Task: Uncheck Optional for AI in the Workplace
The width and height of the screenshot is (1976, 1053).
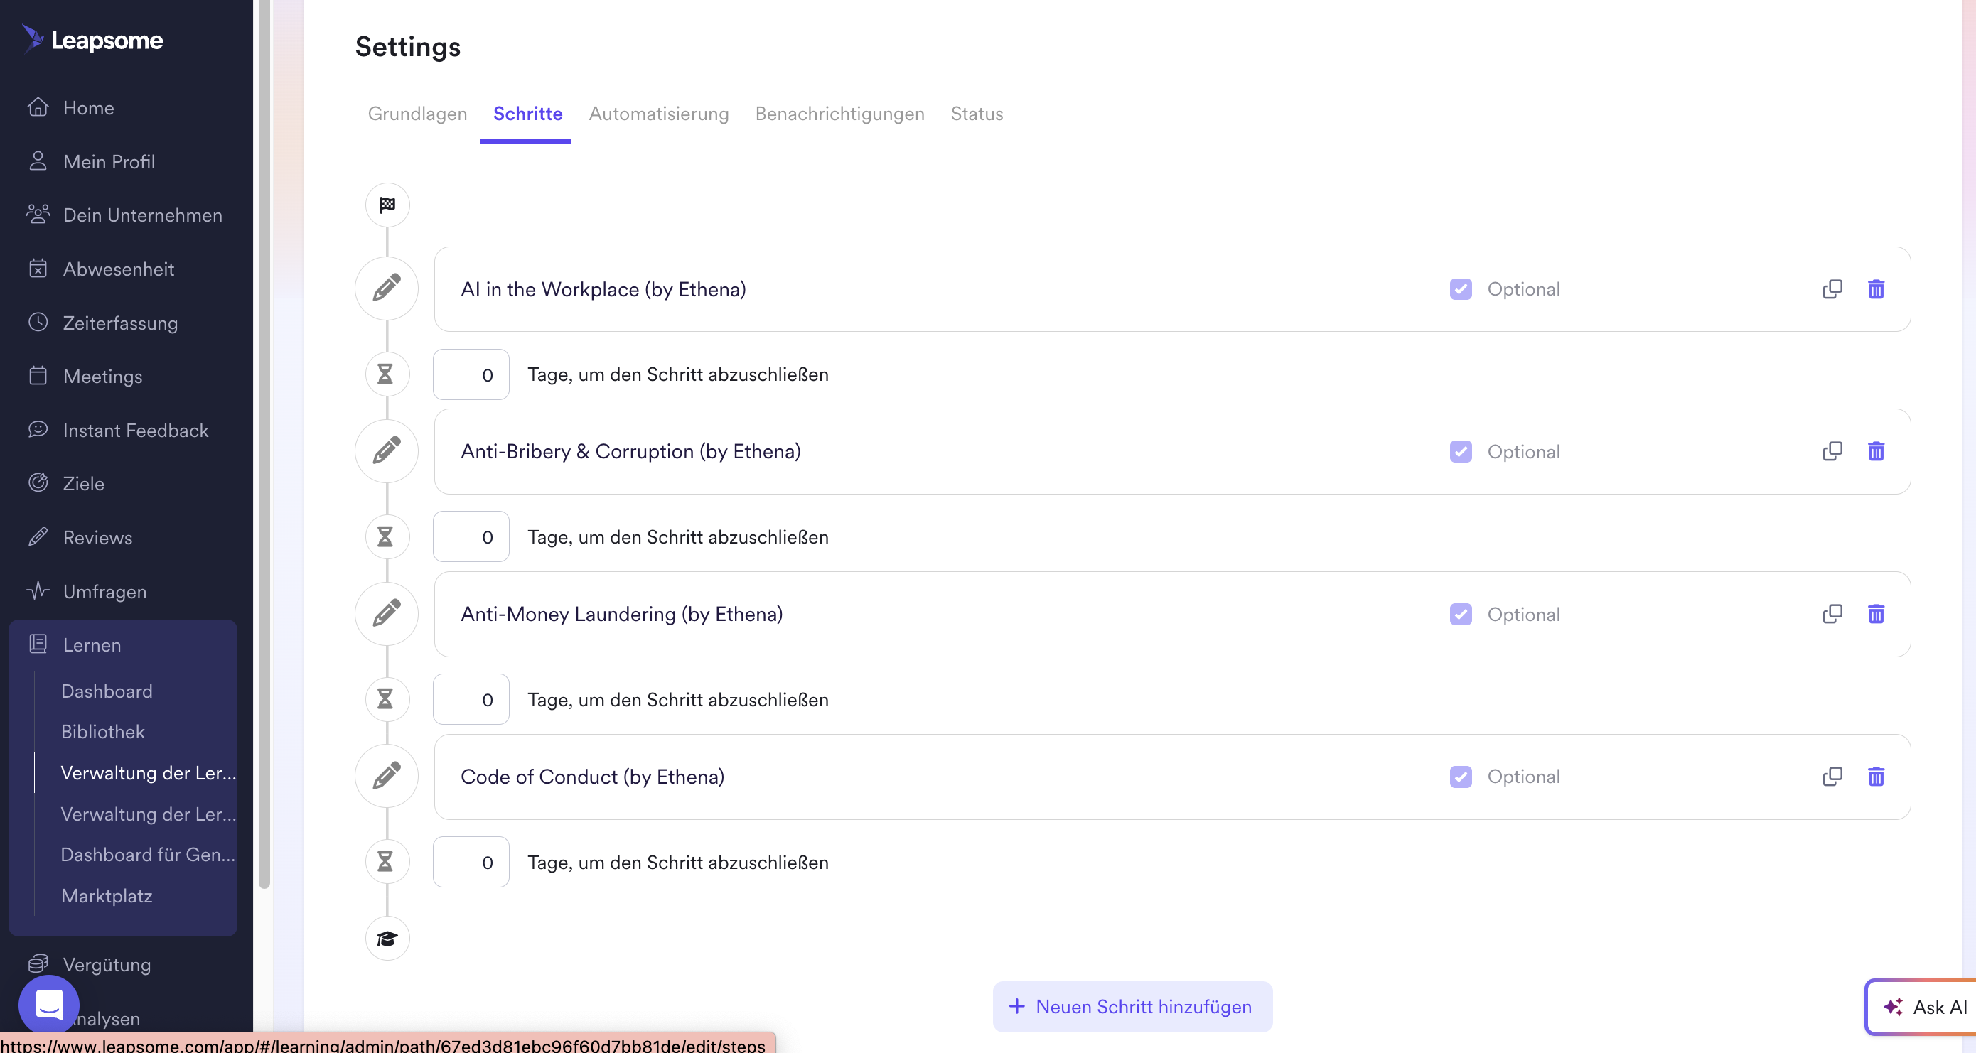Action: (1461, 289)
